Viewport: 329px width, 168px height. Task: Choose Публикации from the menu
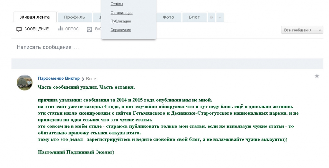[x=120, y=21]
